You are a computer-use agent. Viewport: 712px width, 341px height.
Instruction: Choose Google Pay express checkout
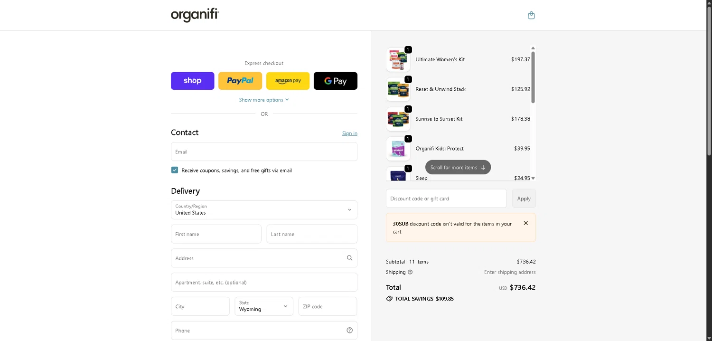click(x=336, y=81)
